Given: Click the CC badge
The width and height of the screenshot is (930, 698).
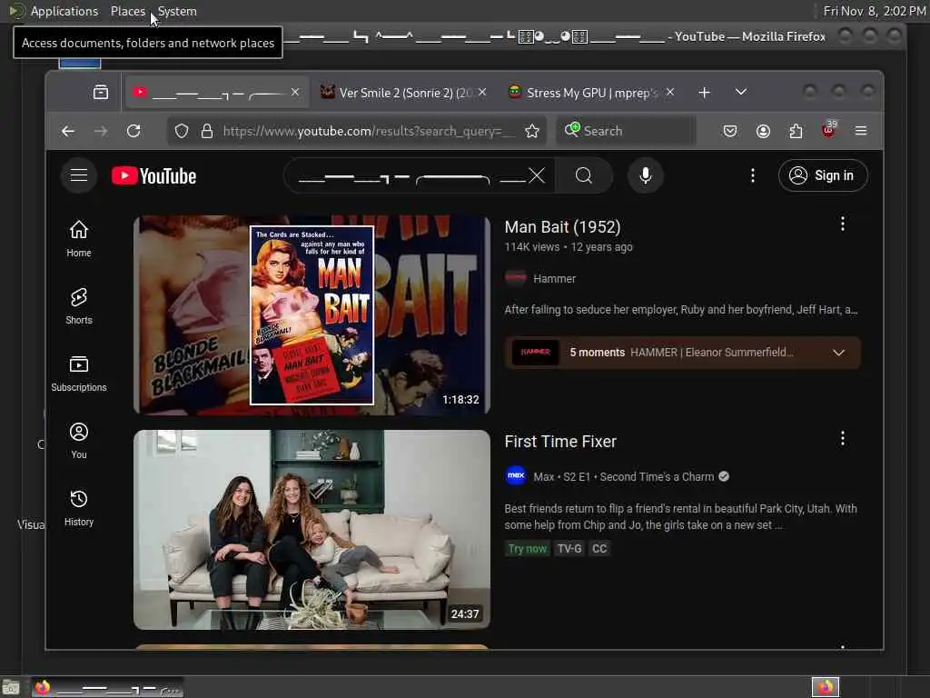Looking at the screenshot, I should pos(599,548).
